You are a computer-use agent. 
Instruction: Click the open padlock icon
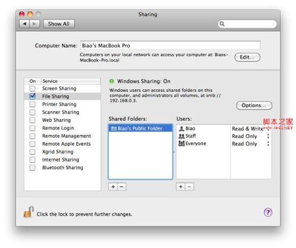point(28,212)
